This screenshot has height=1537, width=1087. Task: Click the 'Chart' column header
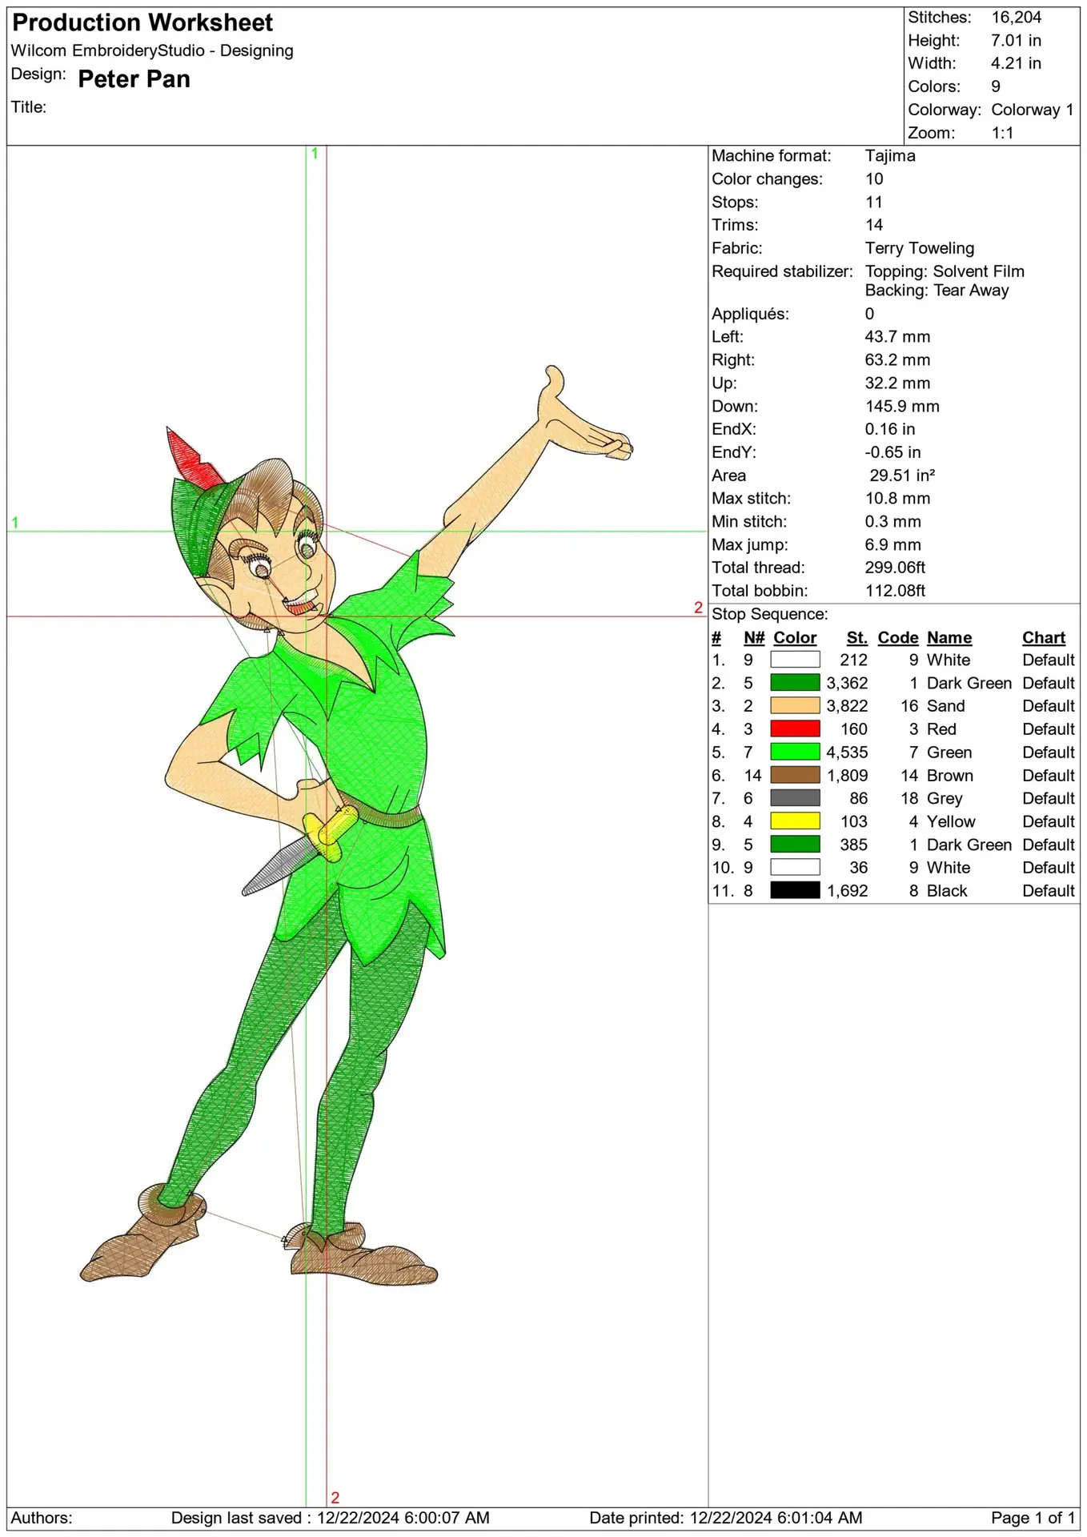pyautogui.click(x=1044, y=638)
